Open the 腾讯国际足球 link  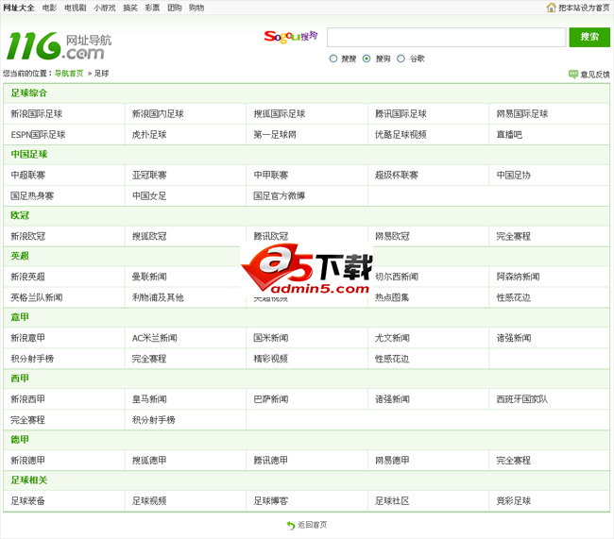(x=401, y=114)
